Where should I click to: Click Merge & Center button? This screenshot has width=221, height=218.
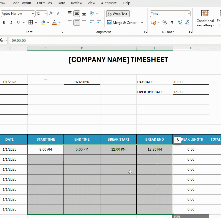[122, 22]
